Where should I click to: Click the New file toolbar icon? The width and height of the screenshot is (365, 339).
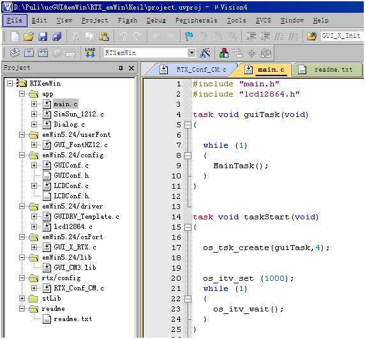[x=15, y=36]
